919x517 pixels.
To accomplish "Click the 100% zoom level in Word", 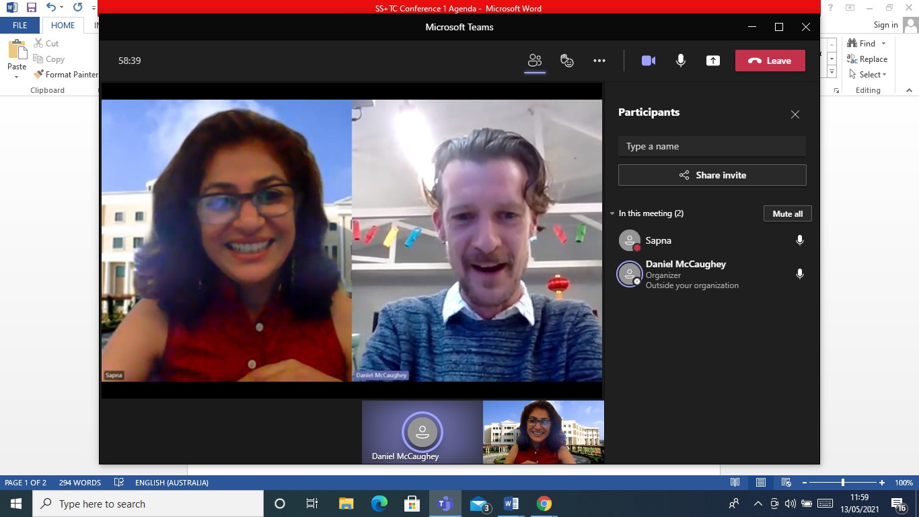I will [x=904, y=483].
